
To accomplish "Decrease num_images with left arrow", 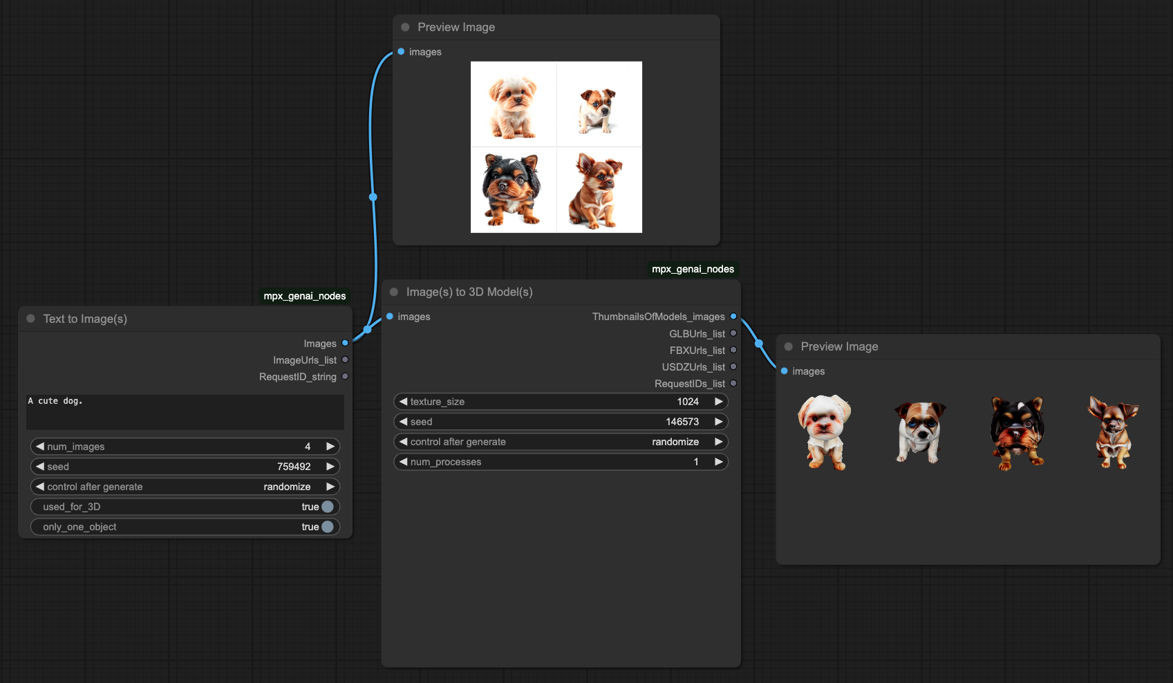I will (x=40, y=447).
